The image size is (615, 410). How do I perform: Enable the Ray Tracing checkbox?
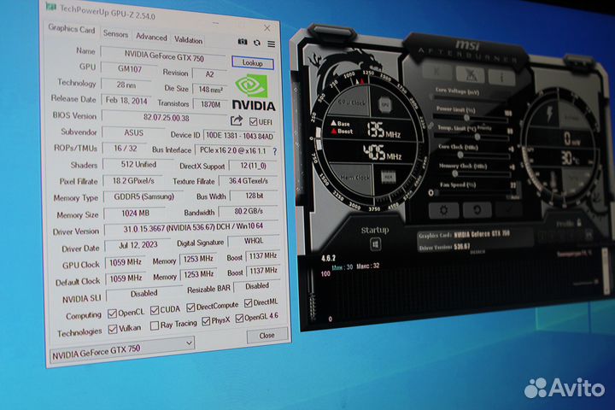pos(155,325)
